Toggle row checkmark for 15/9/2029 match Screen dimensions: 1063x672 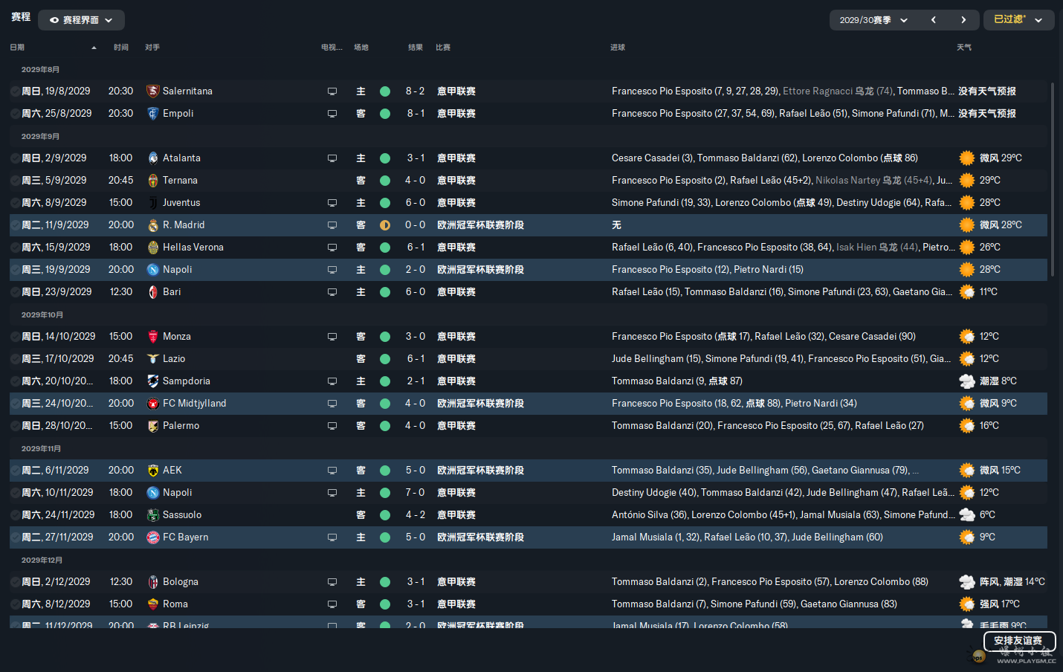[16, 248]
